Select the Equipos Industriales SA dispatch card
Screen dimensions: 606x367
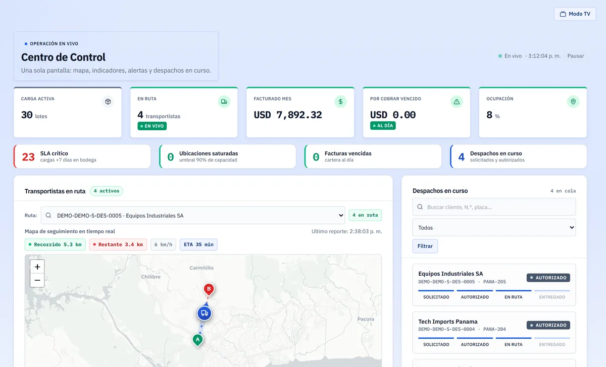(x=494, y=285)
